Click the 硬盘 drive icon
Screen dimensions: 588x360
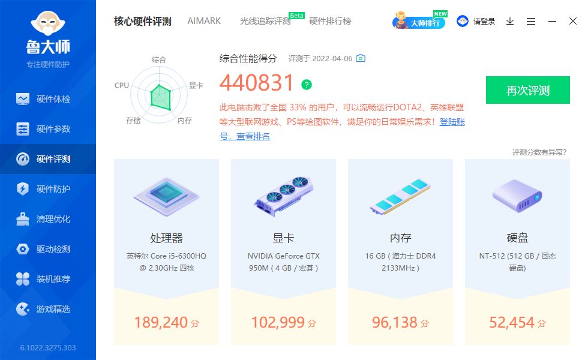coord(517,196)
